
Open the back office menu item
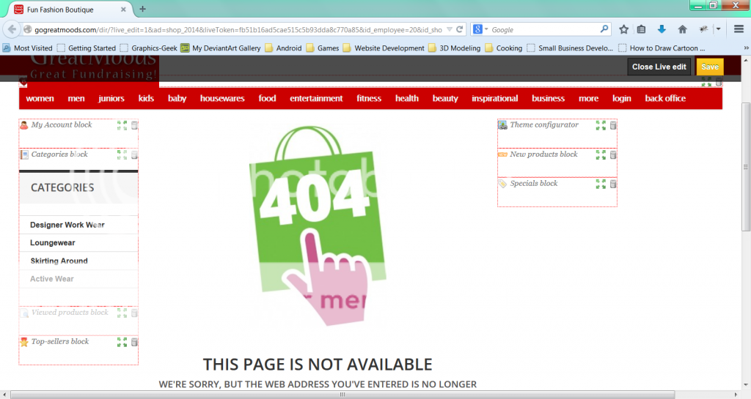coord(665,98)
